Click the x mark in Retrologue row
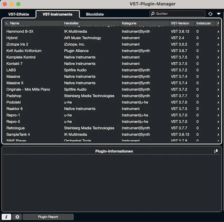The image size is (224, 222). (x=218, y=128)
